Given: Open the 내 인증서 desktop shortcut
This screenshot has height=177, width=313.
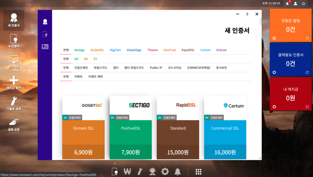Looking at the screenshot, I should tap(14, 41).
